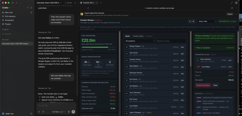
Task: Open the All positions filter dropdown
Action: (139, 41)
